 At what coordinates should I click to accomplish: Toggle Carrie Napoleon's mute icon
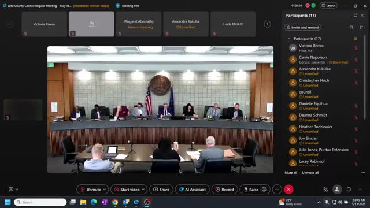(356, 60)
